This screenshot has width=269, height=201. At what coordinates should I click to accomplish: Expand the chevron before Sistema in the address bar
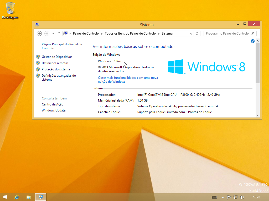coord(159,33)
